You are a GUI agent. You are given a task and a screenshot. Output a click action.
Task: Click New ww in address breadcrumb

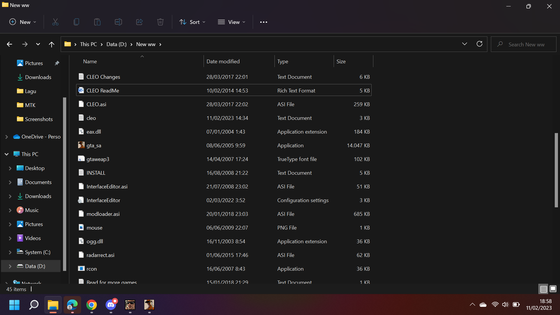pyautogui.click(x=146, y=44)
